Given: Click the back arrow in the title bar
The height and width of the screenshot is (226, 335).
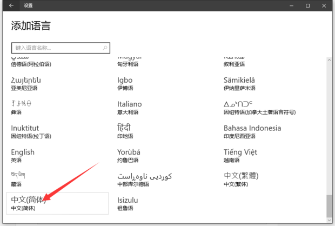Looking at the screenshot, I should (x=11, y=5).
